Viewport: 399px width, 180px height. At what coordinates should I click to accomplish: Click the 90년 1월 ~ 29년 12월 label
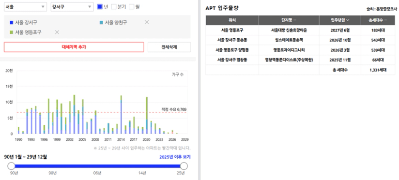click(x=26, y=157)
